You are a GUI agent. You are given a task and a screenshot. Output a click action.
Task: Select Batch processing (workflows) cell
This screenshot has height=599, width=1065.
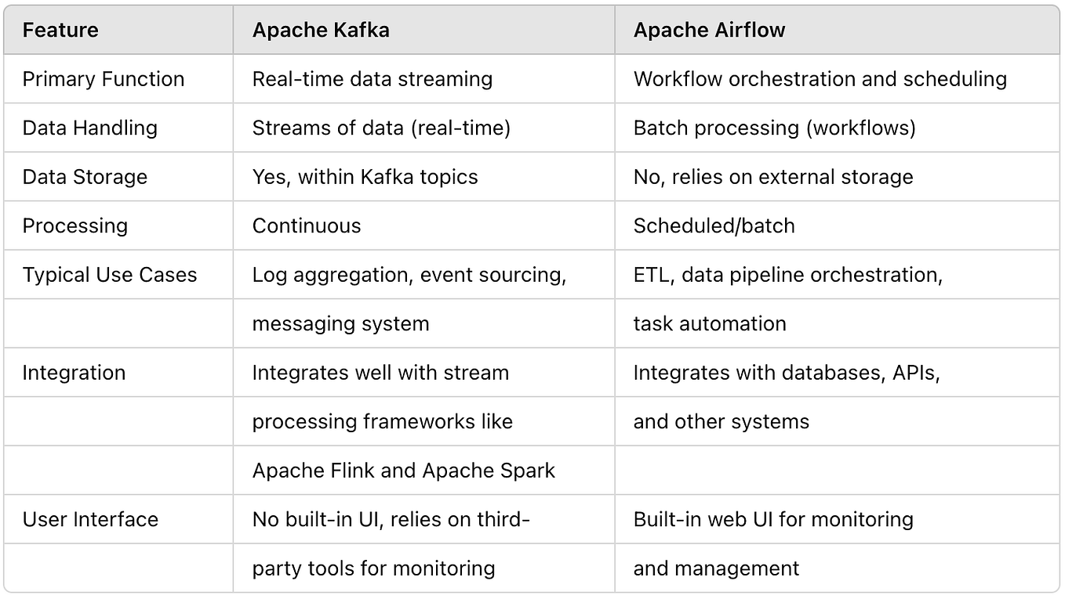pyautogui.click(x=774, y=128)
